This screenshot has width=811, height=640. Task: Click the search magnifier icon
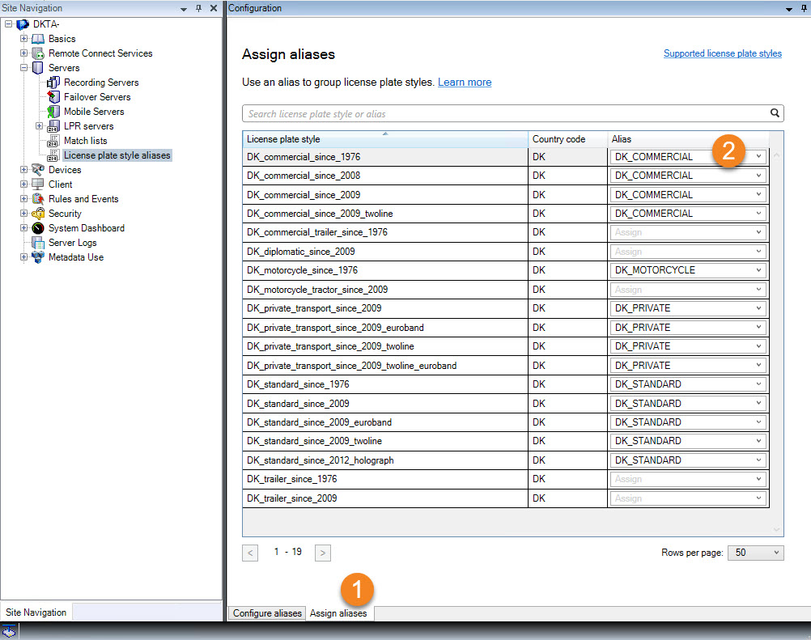point(774,113)
